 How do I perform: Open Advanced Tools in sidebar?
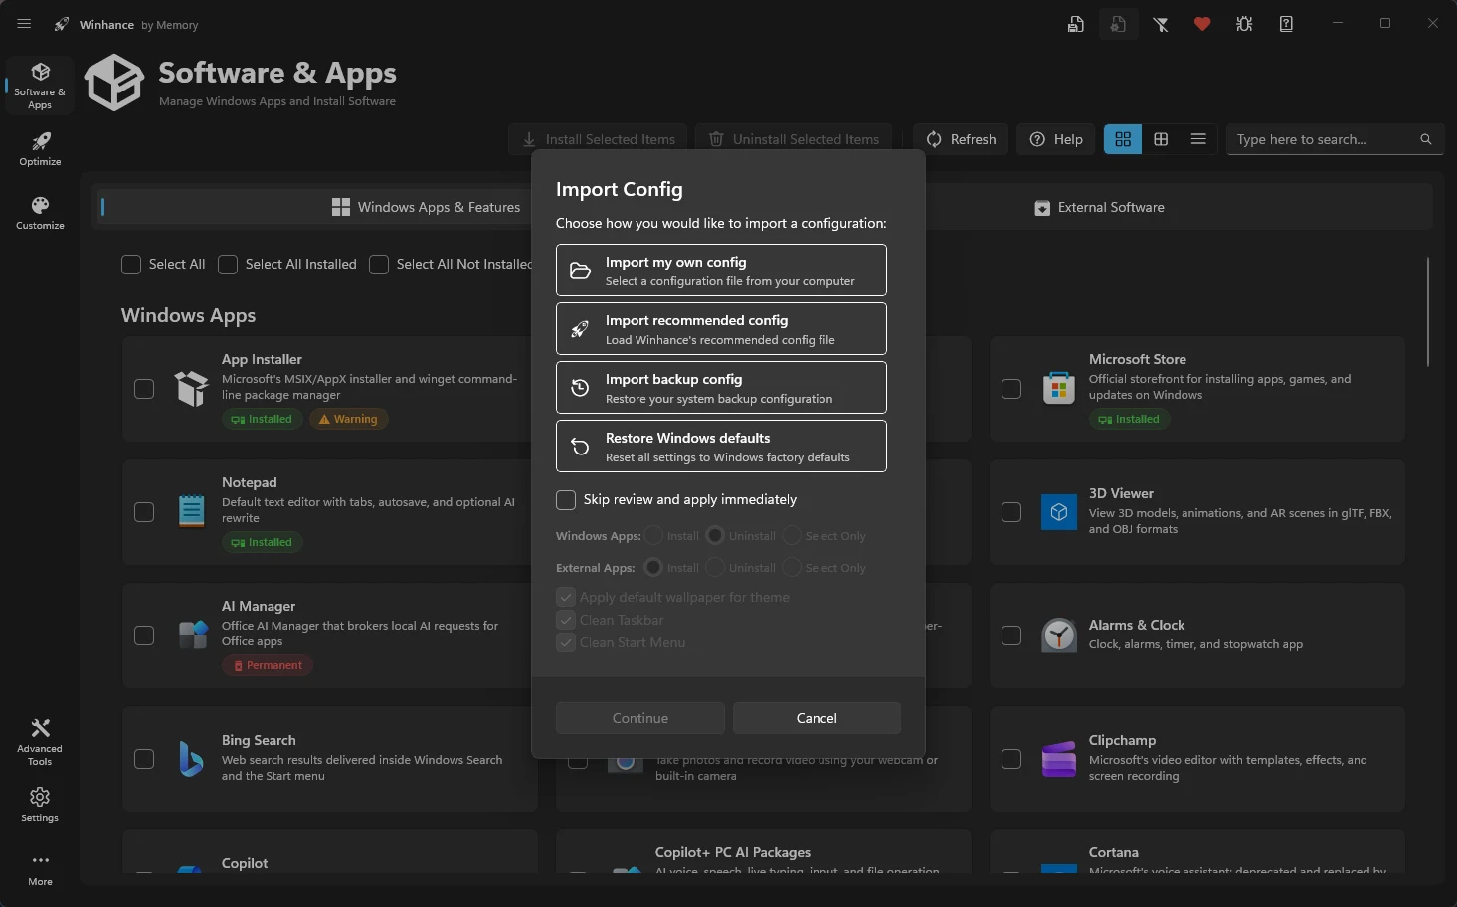pyautogui.click(x=40, y=742)
